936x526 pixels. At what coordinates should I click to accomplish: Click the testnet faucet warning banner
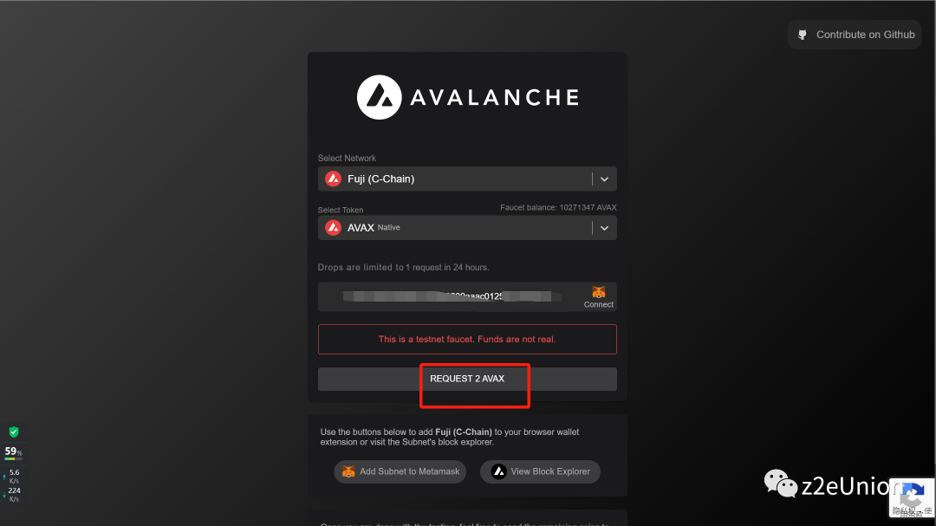[x=467, y=339]
